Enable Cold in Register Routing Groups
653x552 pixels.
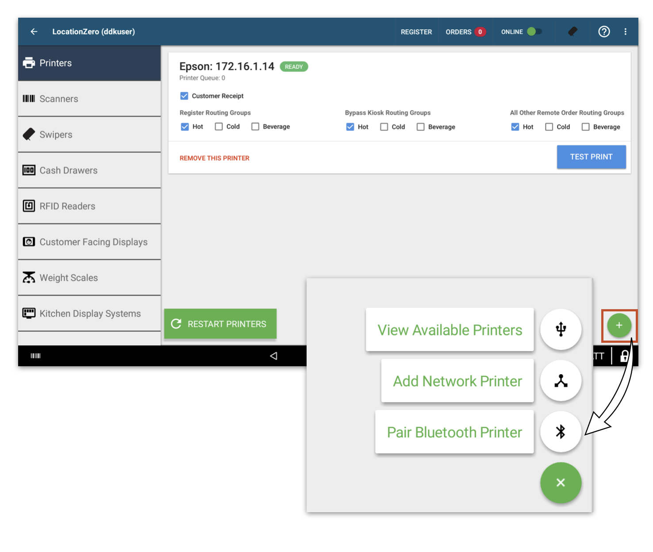219,126
